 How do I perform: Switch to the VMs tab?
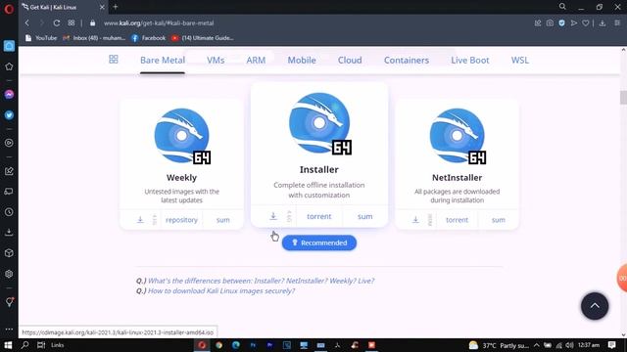point(216,61)
